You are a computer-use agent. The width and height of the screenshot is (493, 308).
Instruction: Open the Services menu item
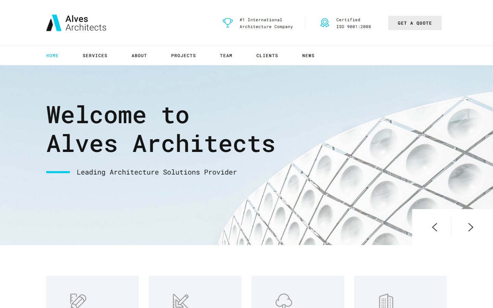click(x=95, y=55)
